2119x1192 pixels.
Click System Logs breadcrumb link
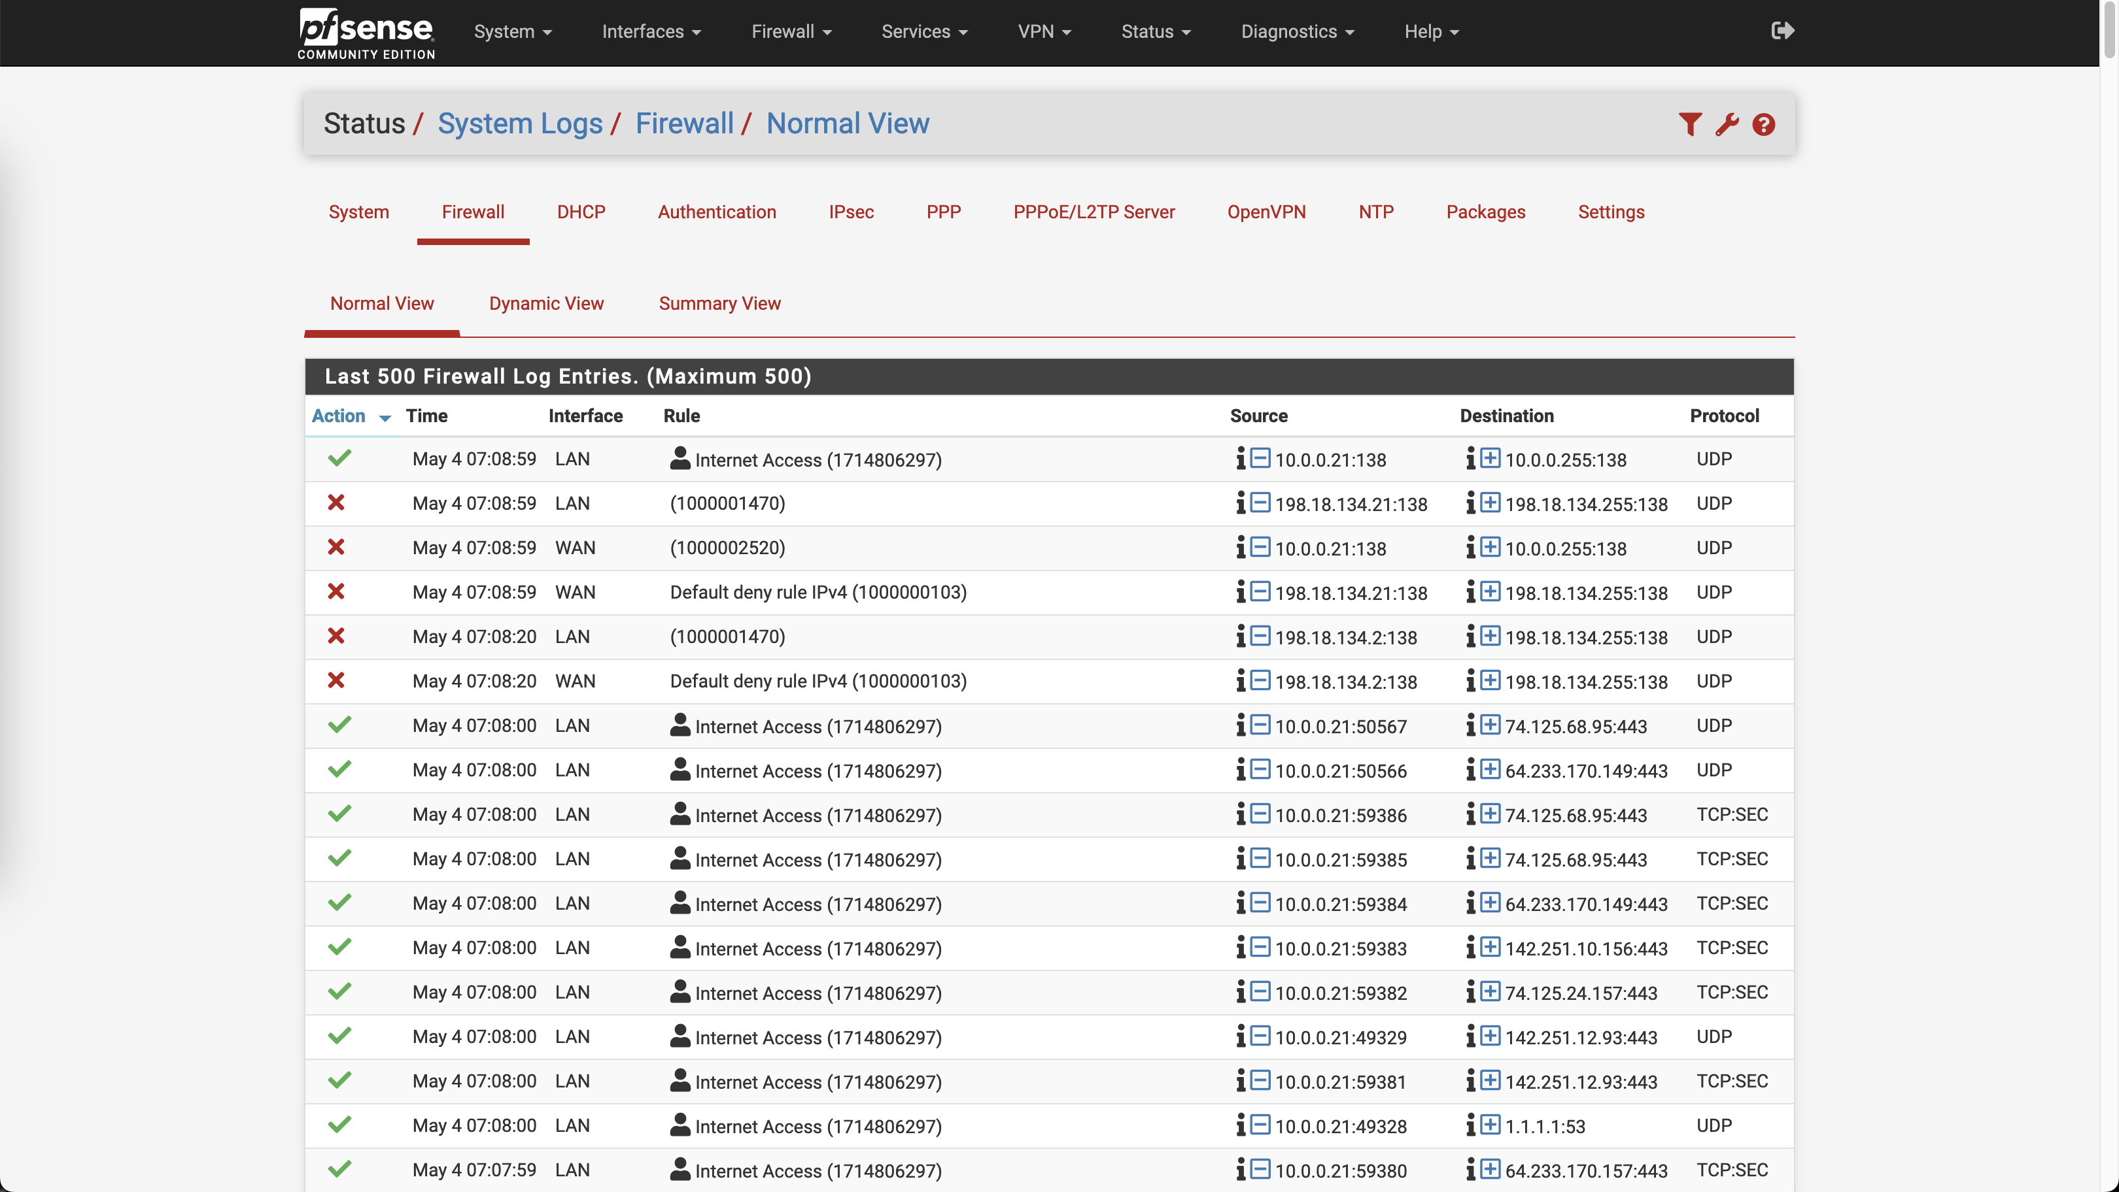(x=520, y=124)
